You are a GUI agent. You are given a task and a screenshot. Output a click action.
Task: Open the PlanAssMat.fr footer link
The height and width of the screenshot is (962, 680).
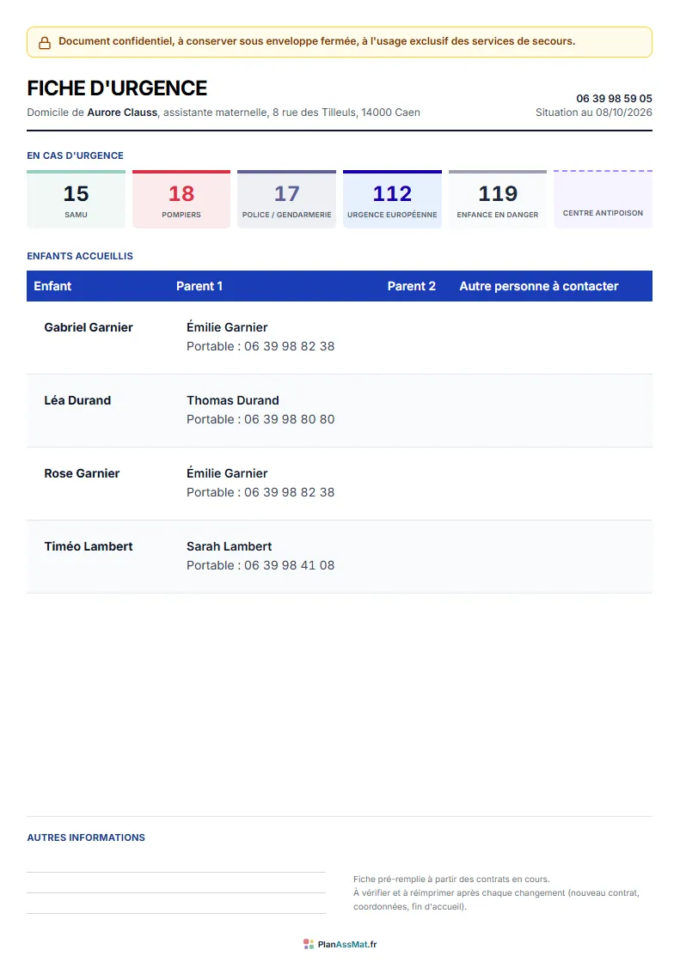tap(347, 944)
